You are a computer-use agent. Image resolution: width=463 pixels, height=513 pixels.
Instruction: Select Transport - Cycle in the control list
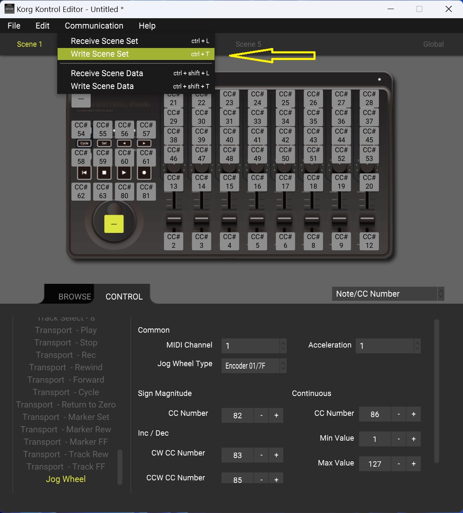point(66,392)
